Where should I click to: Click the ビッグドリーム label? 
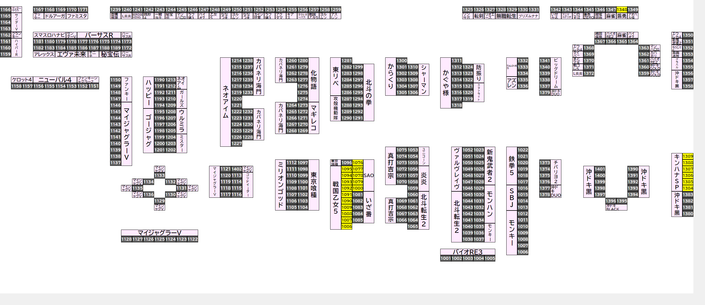(556, 73)
